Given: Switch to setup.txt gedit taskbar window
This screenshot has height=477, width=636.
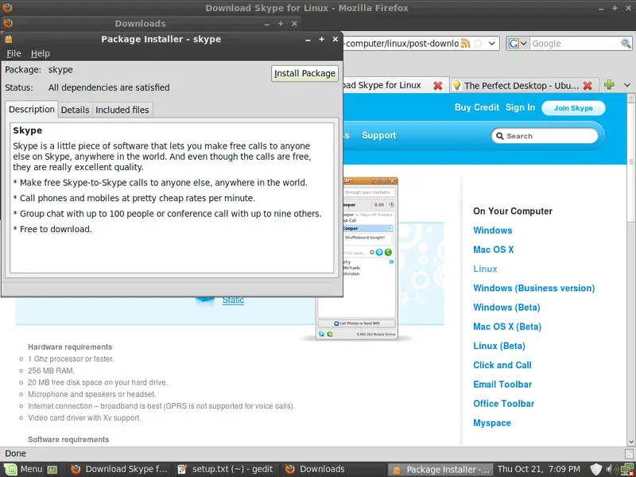Looking at the screenshot, I should click(x=226, y=469).
